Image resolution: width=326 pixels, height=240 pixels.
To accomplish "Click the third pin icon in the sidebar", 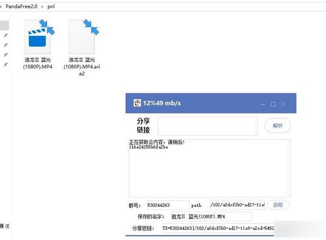I will coord(5,55).
